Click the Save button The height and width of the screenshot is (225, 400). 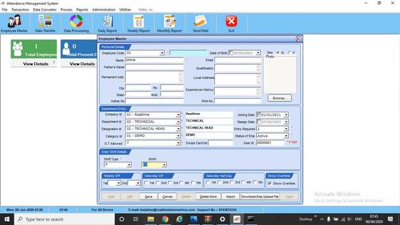pos(149,196)
